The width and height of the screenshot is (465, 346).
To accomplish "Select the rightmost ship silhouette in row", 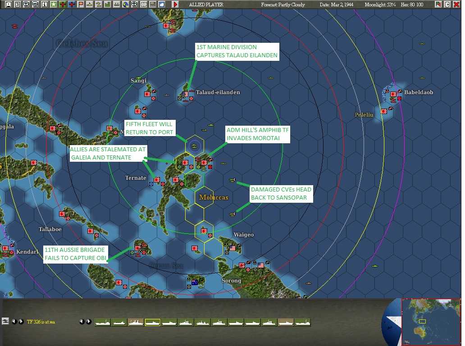I will pos(303,323).
